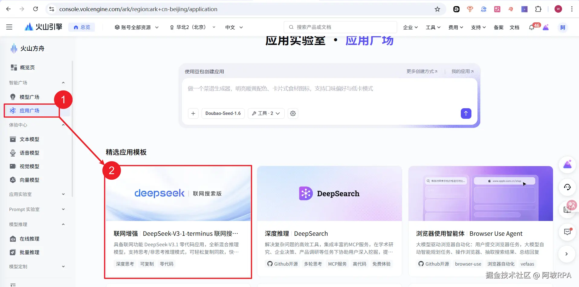
Task: Open the Chrome three-dot menu
Action: tap(572, 9)
